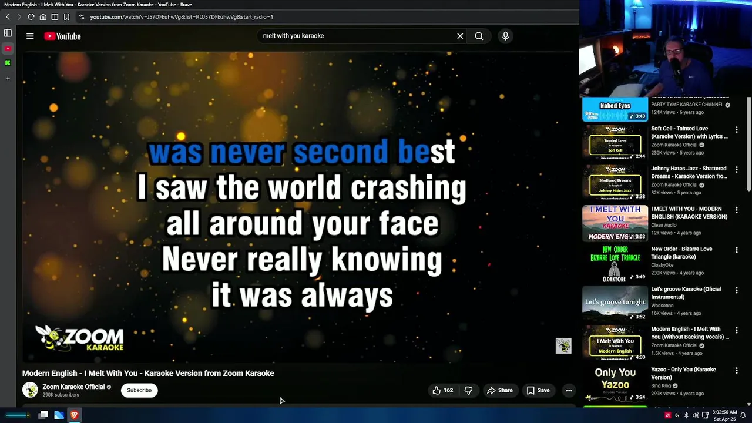The image size is (752, 423).
Task: Open the blue app icon on taskbar
Action: [x=59, y=415]
